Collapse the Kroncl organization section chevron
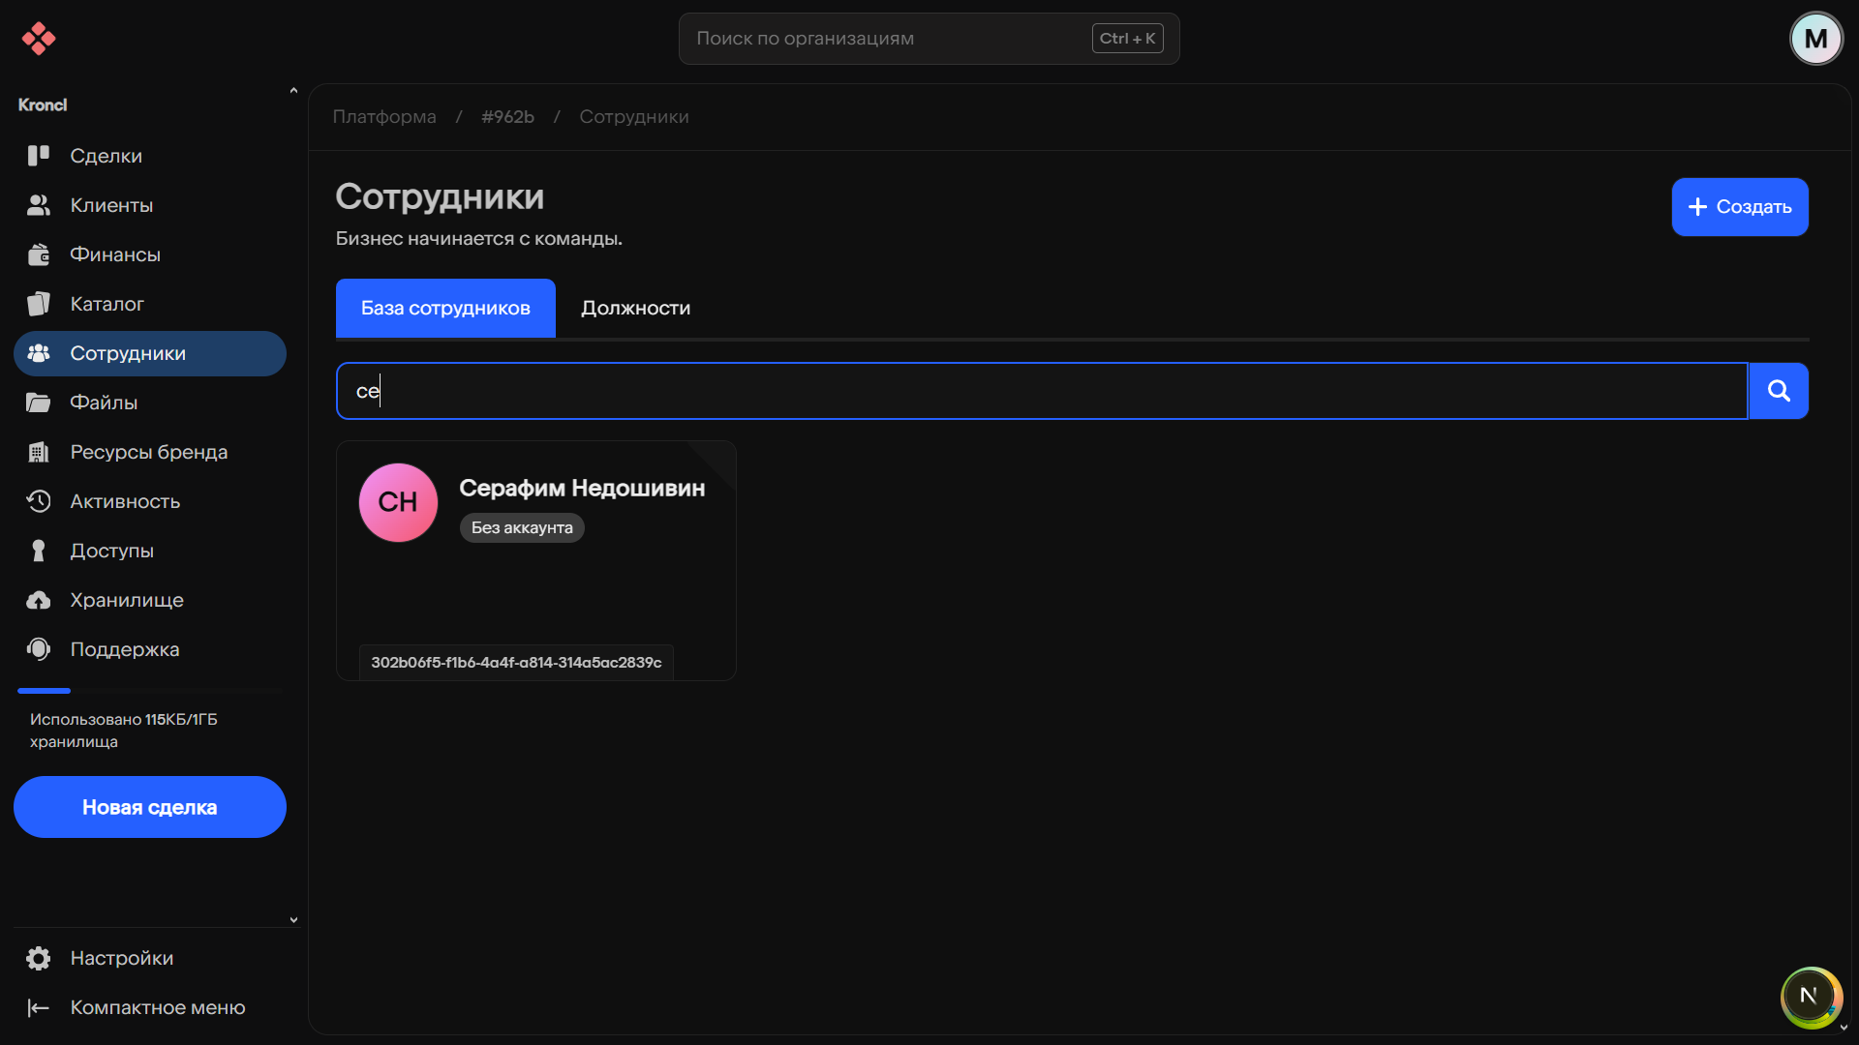The image size is (1859, 1045). pyautogui.click(x=293, y=91)
